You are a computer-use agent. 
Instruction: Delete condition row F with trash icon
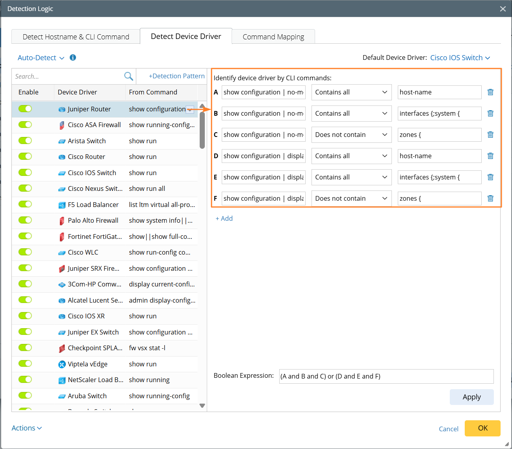[490, 198]
